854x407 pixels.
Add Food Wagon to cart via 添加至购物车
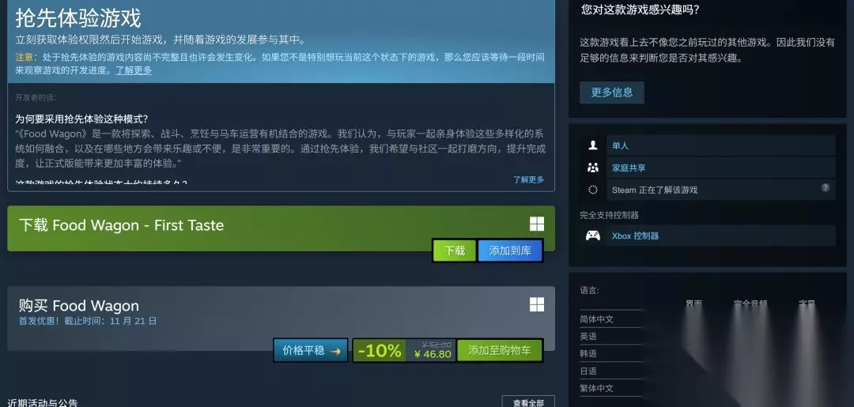(500, 350)
